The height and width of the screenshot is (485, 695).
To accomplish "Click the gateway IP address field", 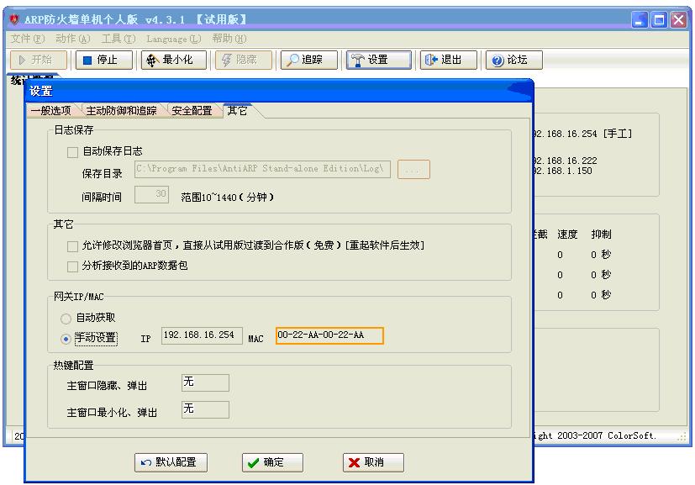I will coord(202,335).
